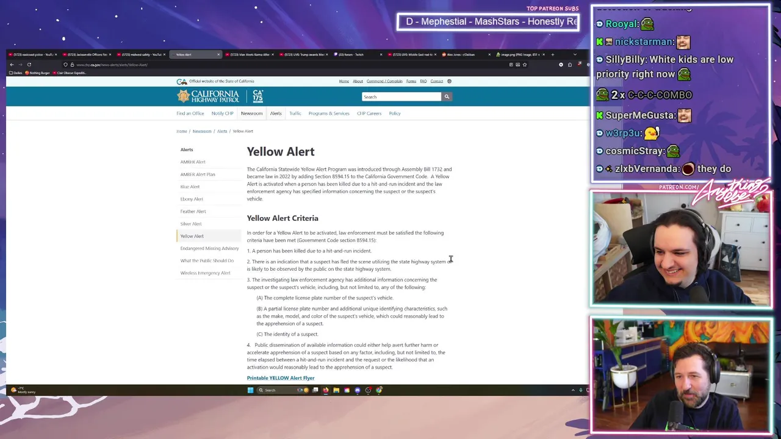The image size is (781, 439).
Task: Open Chrome icon in the taskbar
Action: [379, 390]
